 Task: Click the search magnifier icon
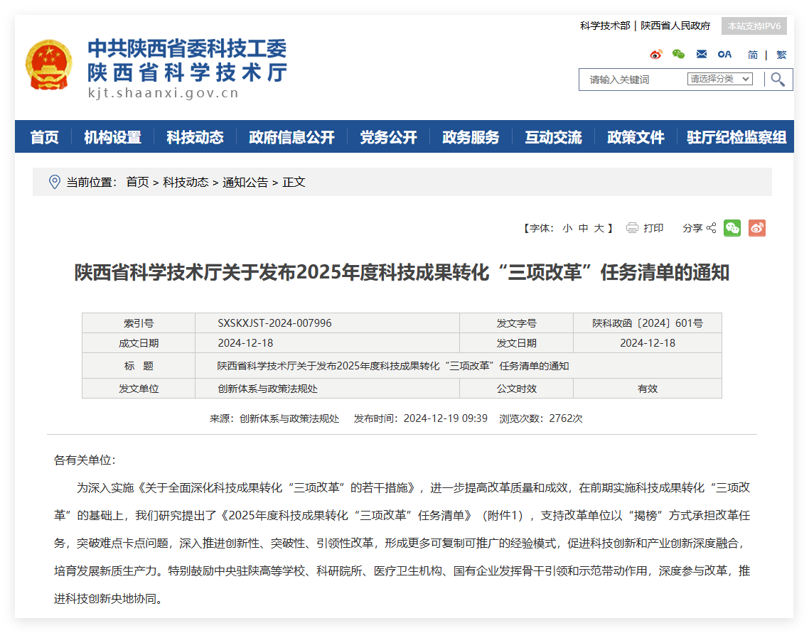pyautogui.click(x=778, y=80)
